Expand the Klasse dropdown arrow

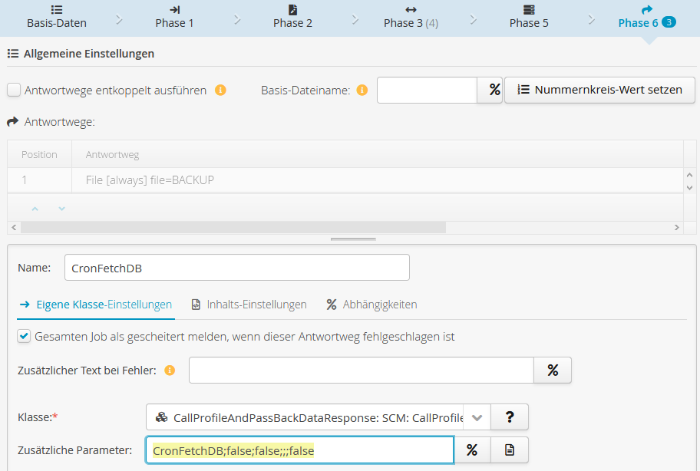(477, 417)
